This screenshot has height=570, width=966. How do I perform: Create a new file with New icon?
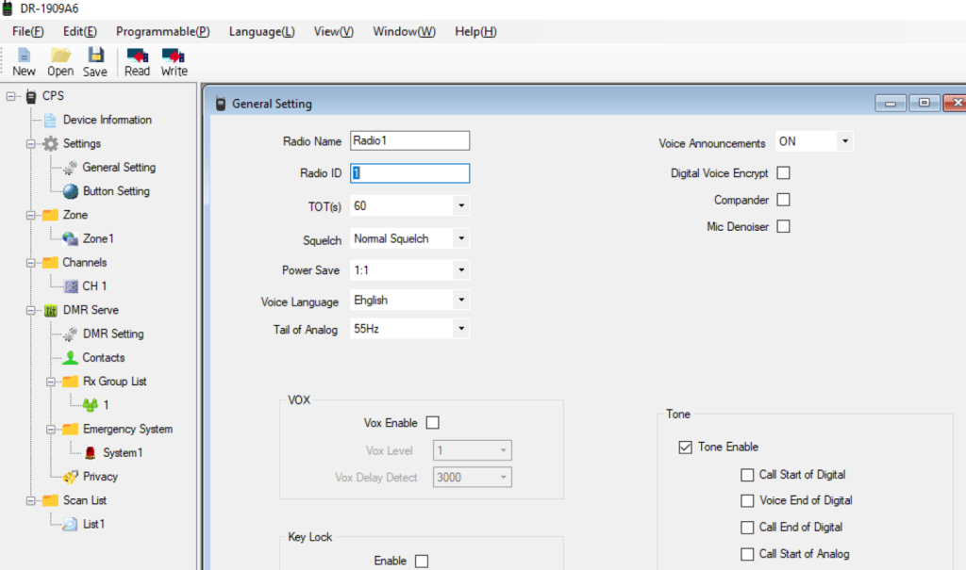click(x=24, y=62)
